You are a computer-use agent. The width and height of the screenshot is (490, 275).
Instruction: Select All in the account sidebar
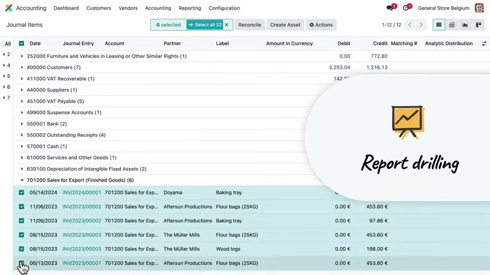[x=7, y=44]
